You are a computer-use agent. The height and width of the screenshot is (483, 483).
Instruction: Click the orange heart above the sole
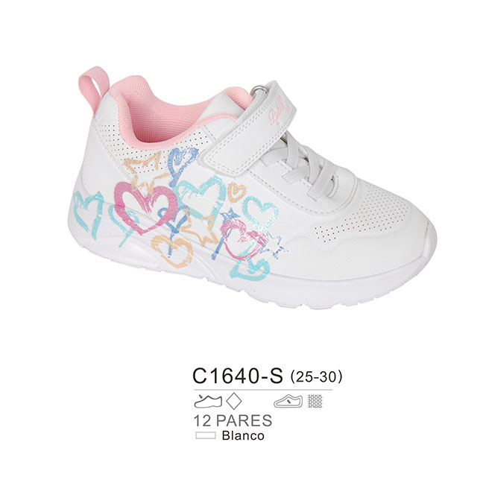[x=172, y=250]
